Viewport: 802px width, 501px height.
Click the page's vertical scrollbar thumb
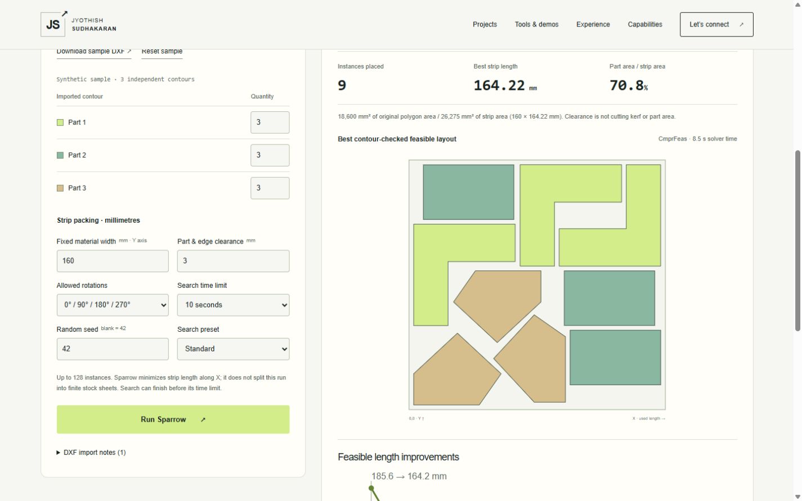point(797,240)
